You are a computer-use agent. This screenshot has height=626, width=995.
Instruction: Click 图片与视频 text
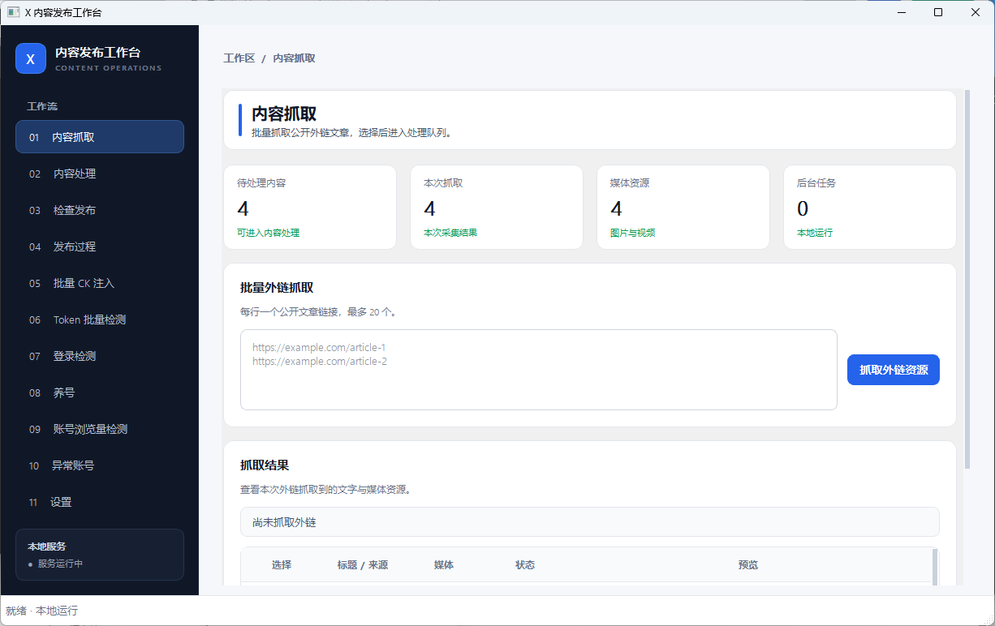click(x=633, y=233)
